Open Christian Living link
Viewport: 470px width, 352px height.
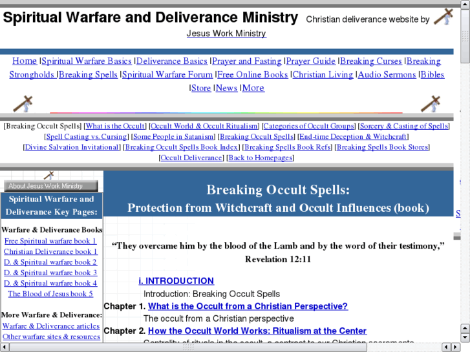tap(323, 74)
